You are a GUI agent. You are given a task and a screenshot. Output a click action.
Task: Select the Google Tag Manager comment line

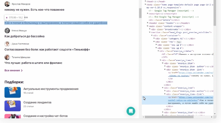tap(171, 11)
